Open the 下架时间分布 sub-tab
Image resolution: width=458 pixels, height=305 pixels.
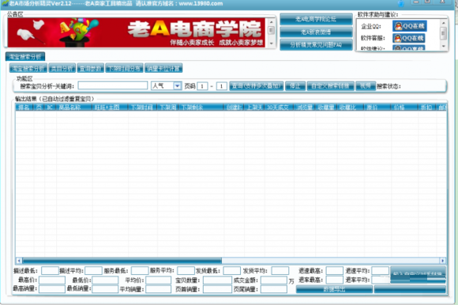(124, 69)
